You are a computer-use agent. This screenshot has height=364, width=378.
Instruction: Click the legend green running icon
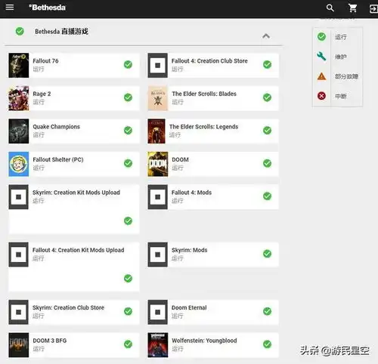pyautogui.click(x=321, y=37)
